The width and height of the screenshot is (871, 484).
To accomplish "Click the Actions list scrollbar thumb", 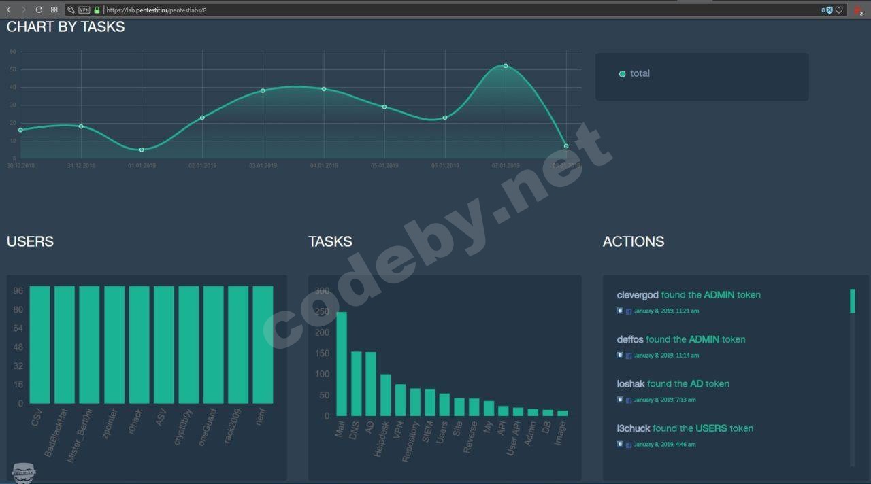I will tap(852, 300).
